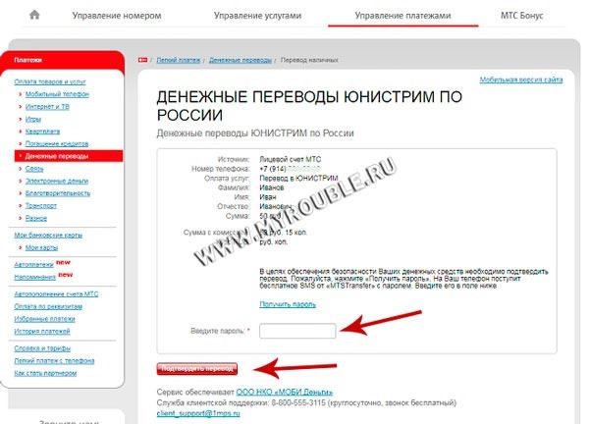The width and height of the screenshot is (589, 424).
Task: Focus the Введите пароль input field
Action: click(x=297, y=331)
